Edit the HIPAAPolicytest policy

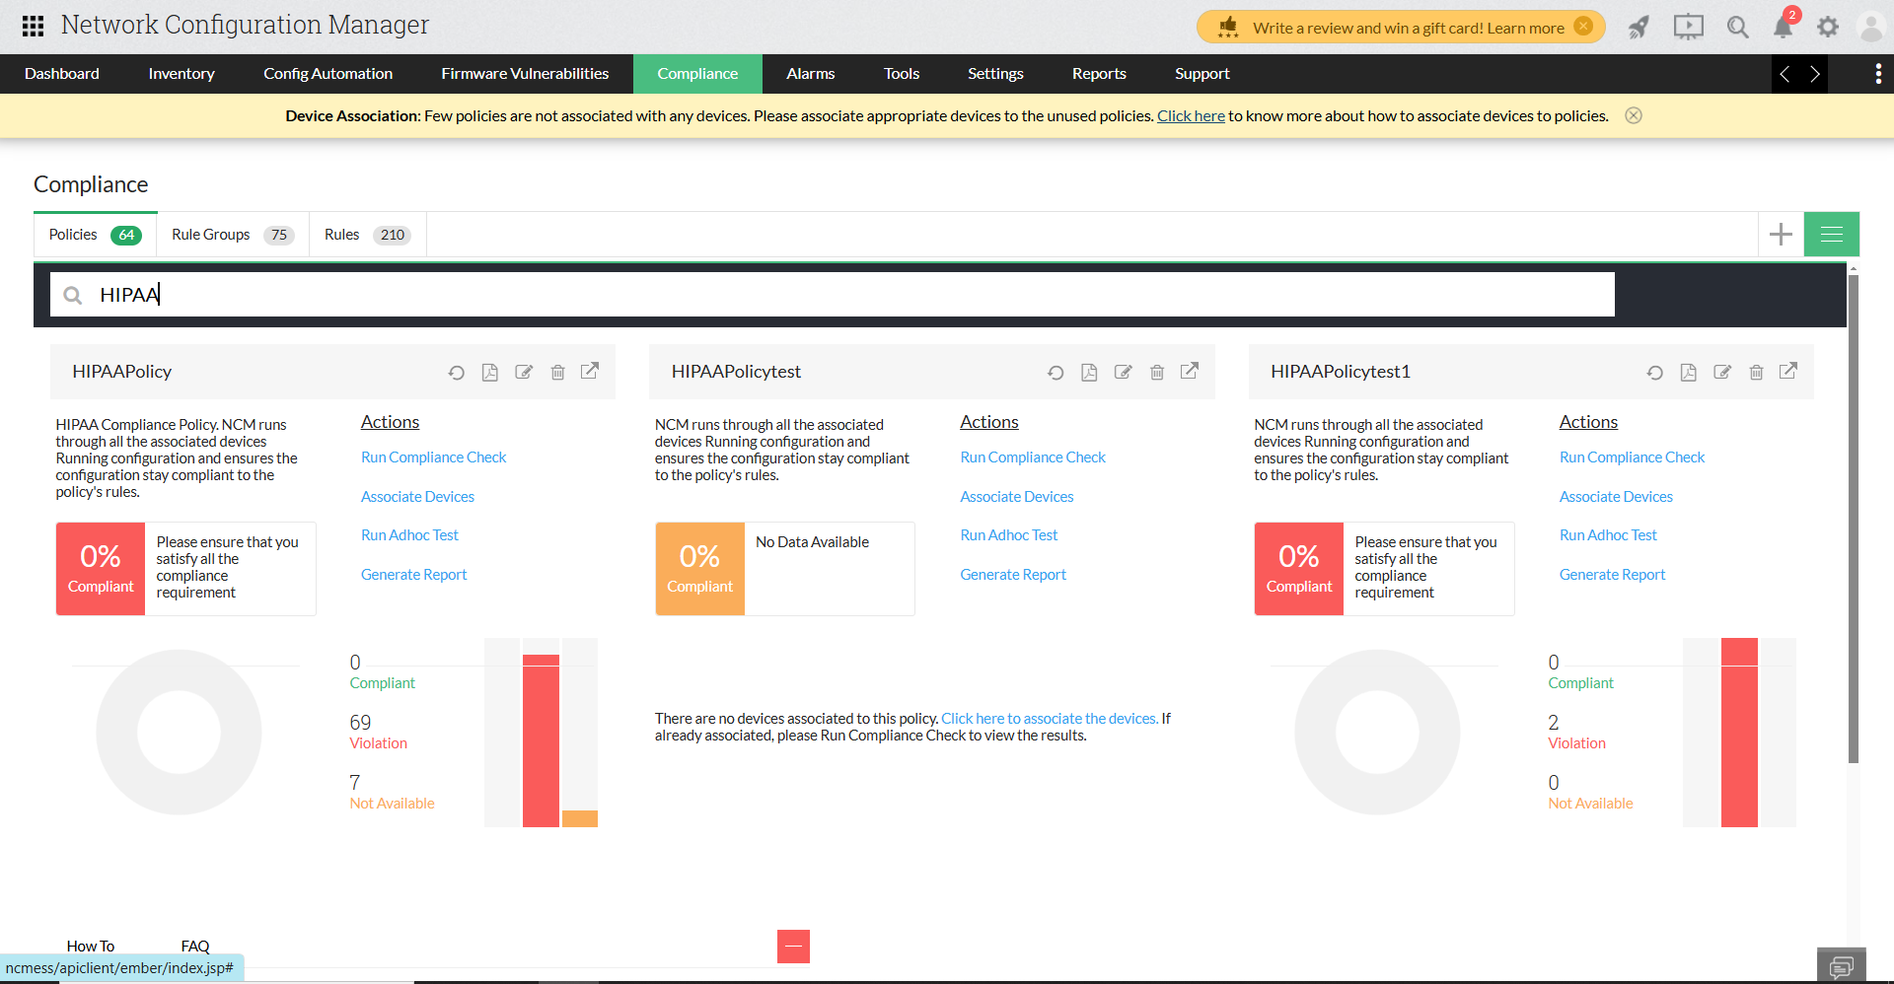click(x=1123, y=372)
